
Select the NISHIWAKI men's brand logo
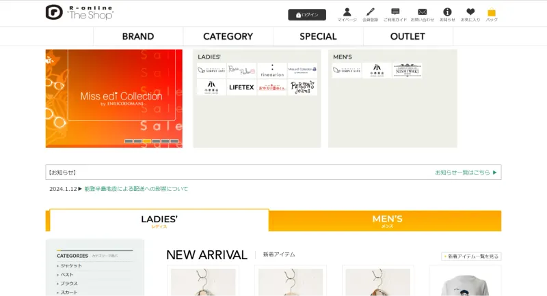tap(407, 70)
